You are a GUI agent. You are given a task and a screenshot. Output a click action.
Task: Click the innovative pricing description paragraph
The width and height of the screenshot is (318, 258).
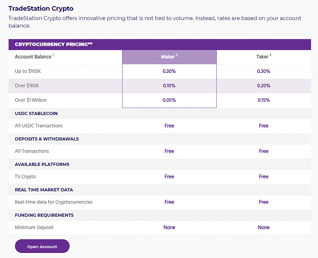click(155, 22)
